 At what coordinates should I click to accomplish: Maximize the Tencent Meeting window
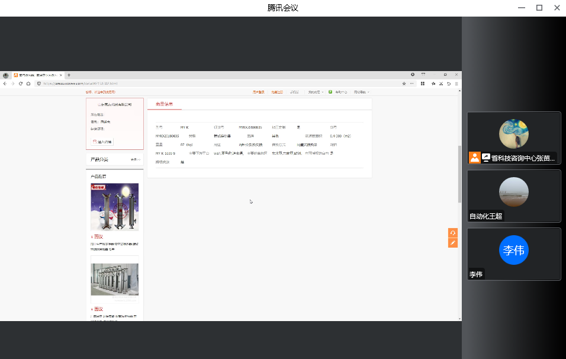(x=539, y=8)
